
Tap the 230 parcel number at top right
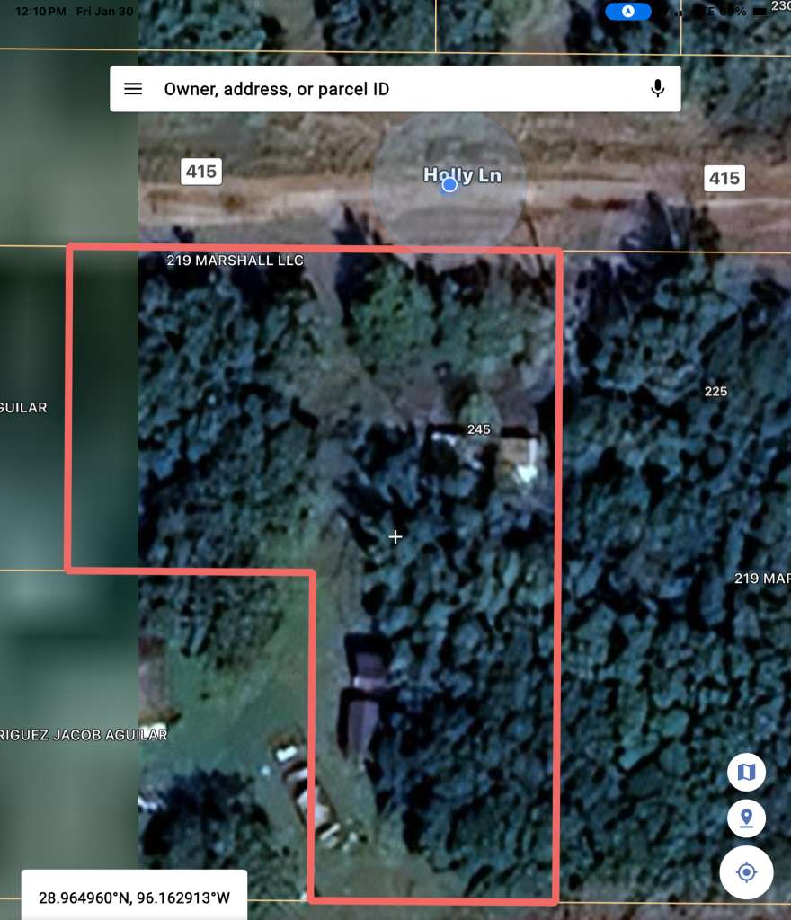[x=780, y=5]
